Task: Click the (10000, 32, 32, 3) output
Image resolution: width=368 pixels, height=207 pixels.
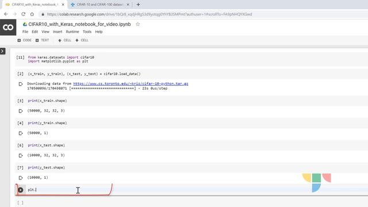Action: pos(46,155)
